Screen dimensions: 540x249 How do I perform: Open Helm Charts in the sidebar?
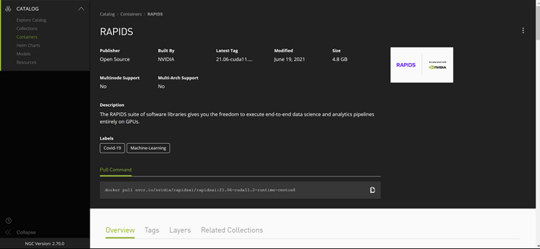[x=28, y=46]
